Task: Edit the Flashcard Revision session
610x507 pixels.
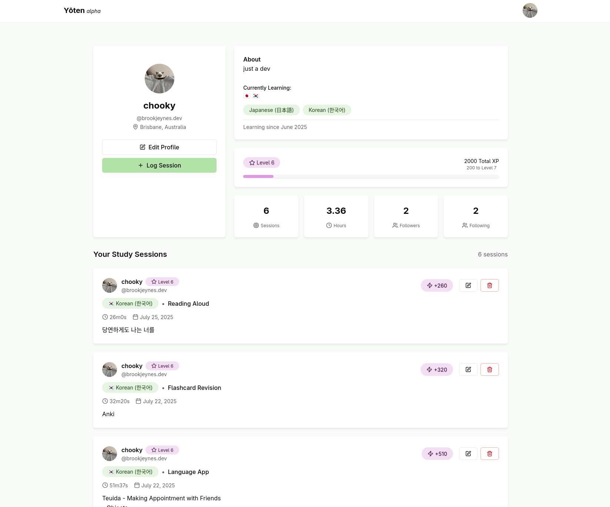Action: tap(468, 370)
